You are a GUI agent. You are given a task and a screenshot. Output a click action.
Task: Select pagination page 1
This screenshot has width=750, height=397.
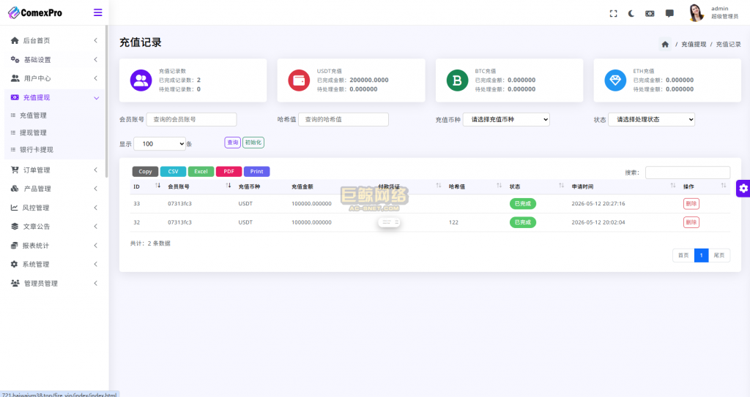coord(701,256)
